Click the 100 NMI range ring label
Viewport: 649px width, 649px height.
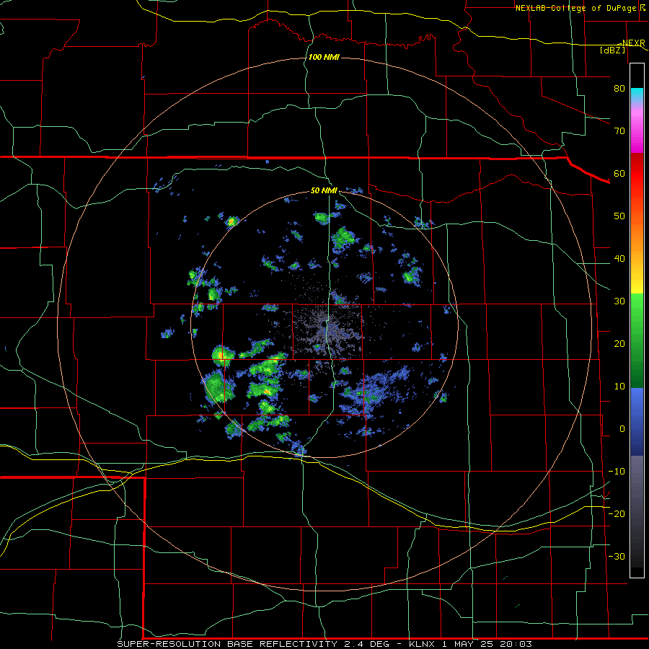coord(324,57)
